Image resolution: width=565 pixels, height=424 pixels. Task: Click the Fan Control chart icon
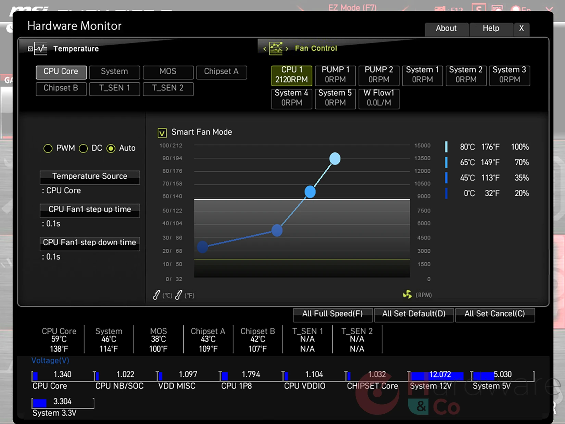[x=276, y=48]
